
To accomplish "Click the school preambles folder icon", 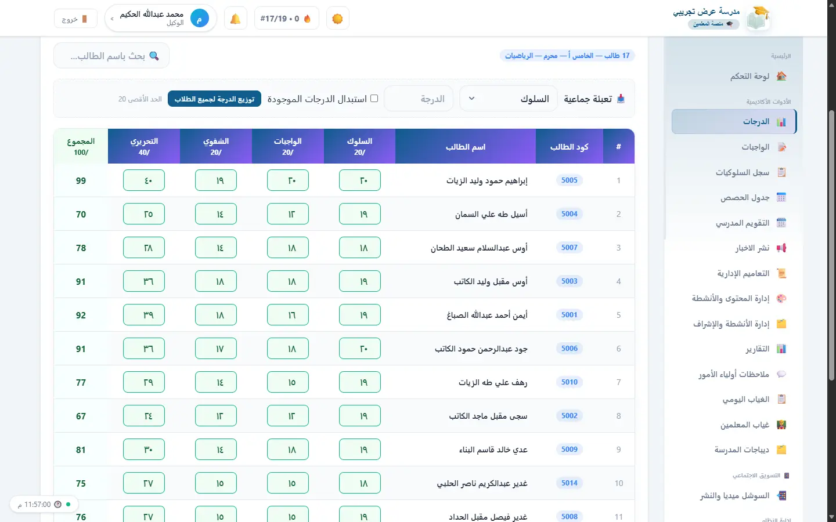I will (781, 450).
